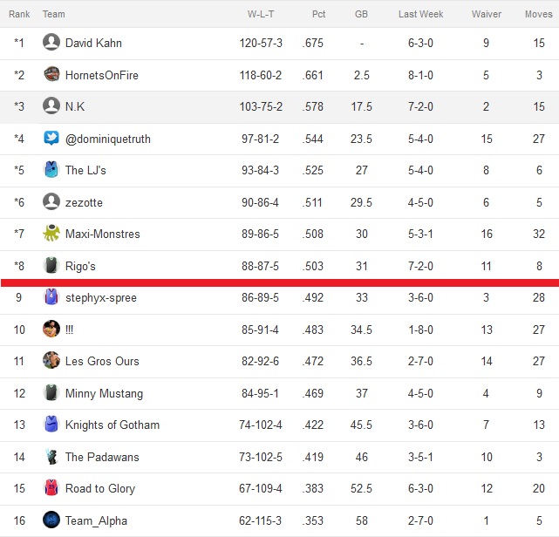This screenshot has height=537, width=559.
Task: Open stephyx-spree purple jersey icon
Action: coord(51,296)
